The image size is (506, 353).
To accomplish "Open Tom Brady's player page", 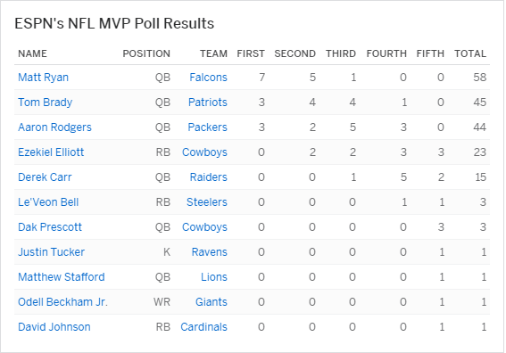I will (46, 103).
